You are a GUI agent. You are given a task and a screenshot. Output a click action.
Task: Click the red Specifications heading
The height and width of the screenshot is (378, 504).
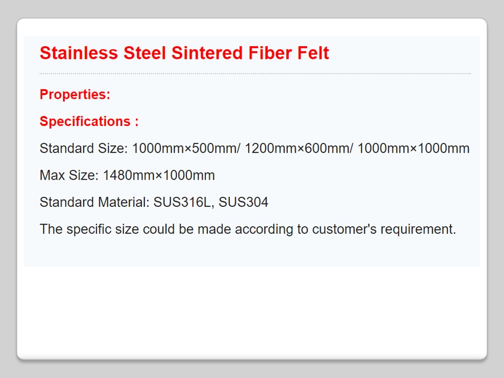(89, 122)
